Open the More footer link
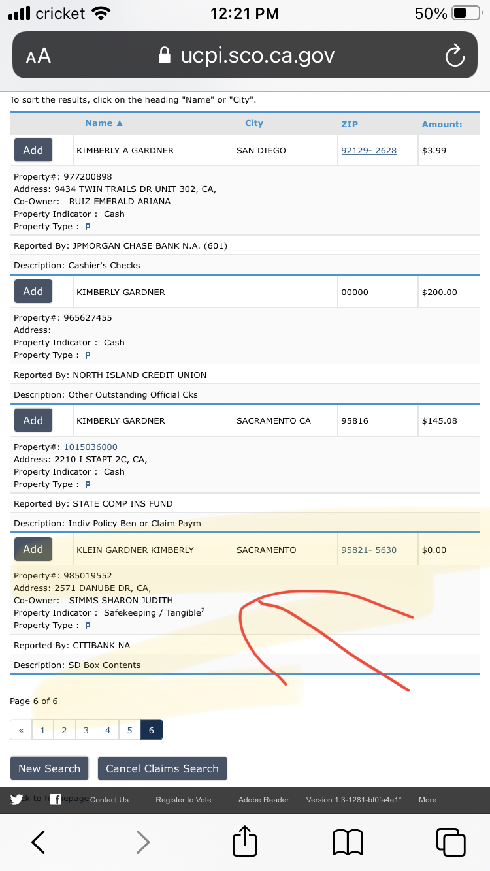Screen dimensions: 490x871 click(428, 799)
